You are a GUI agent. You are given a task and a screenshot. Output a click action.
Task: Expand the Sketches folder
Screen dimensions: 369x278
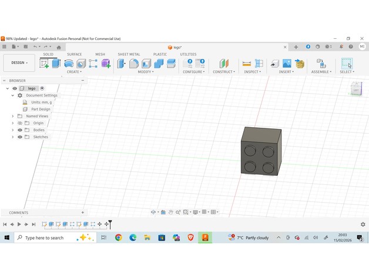coord(13,137)
